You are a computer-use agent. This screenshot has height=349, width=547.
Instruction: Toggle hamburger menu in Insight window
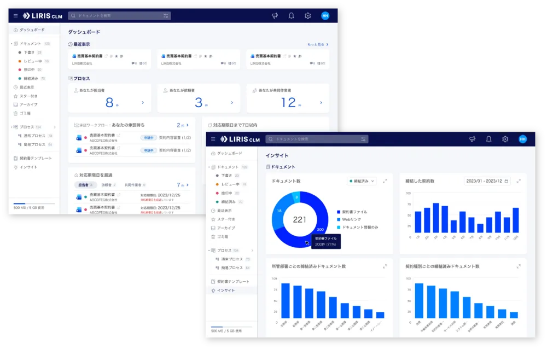click(x=213, y=139)
